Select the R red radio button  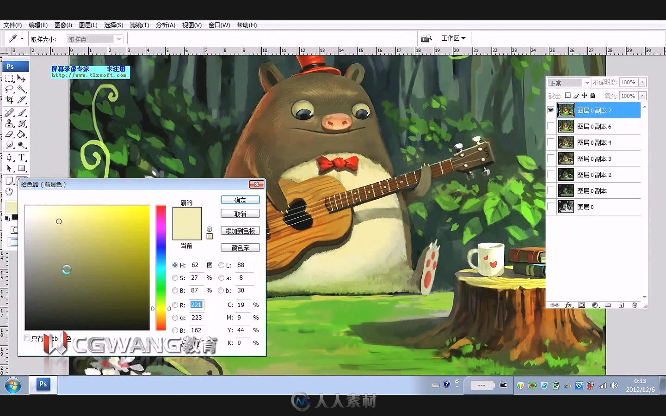(x=175, y=305)
